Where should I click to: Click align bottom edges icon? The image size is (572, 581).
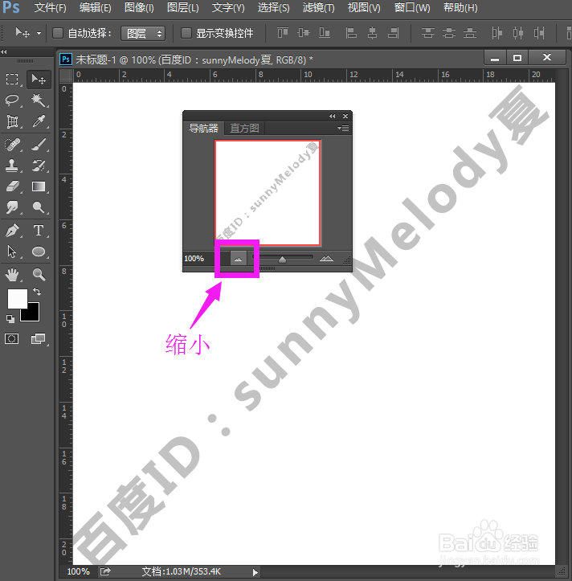point(325,33)
